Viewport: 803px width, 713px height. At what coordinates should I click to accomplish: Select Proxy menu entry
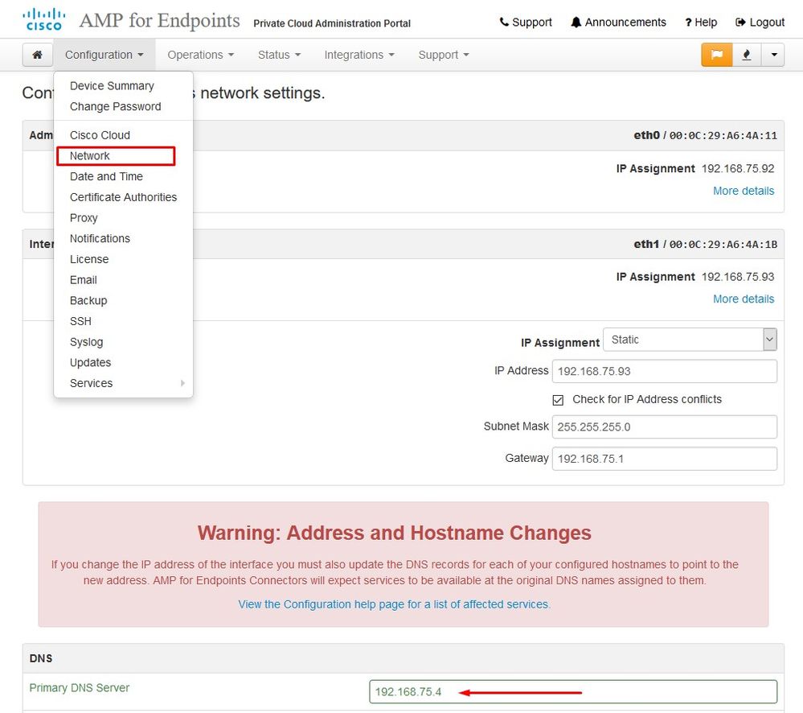[x=124, y=218]
